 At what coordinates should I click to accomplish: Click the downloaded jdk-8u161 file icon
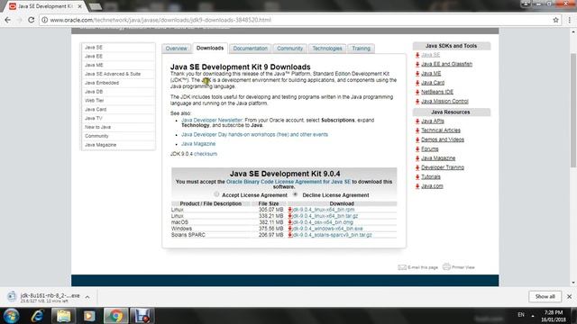pos(12,296)
